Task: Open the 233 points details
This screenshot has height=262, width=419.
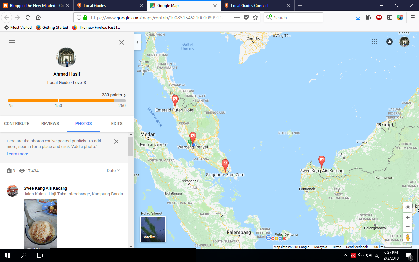Action: point(114,95)
